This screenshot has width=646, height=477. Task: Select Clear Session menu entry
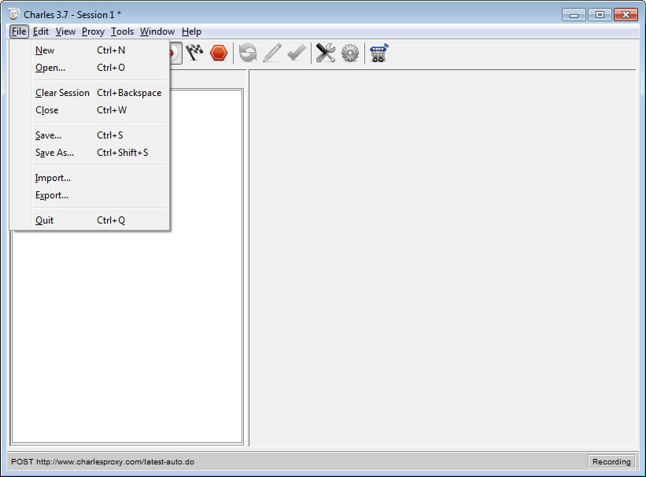click(90, 93)
